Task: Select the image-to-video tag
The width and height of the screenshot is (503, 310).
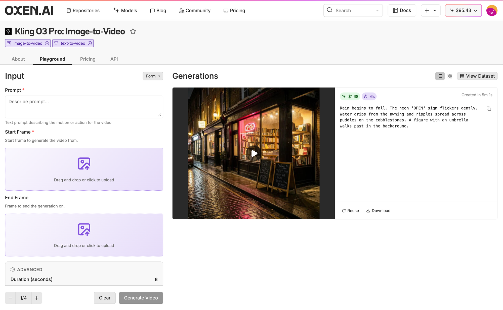Action: (x=28, y=43)
